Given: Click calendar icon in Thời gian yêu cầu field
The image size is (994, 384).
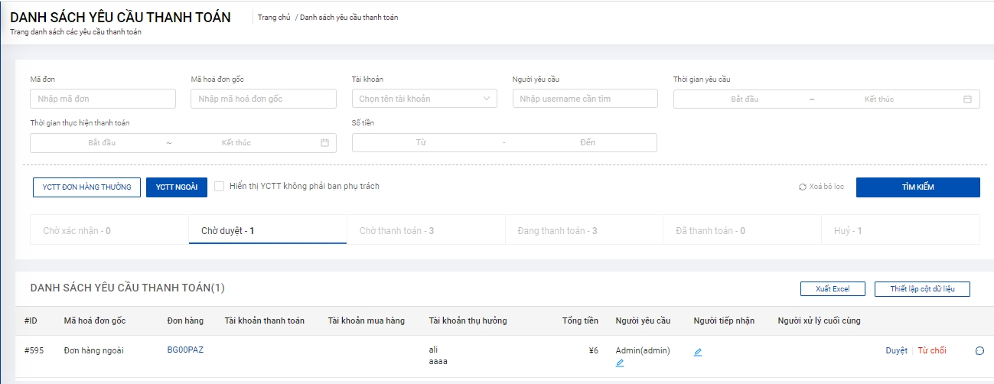Looking at the screenshot, I should [967, 99].
